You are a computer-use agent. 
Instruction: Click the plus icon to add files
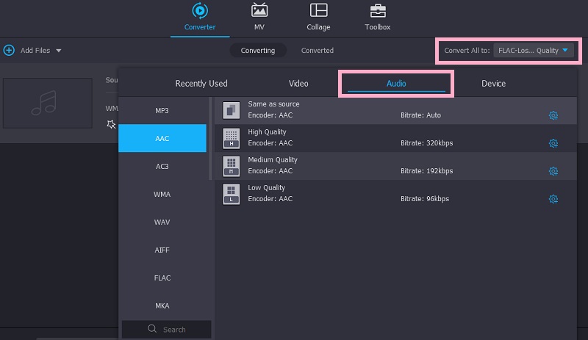tap(9, 51)
